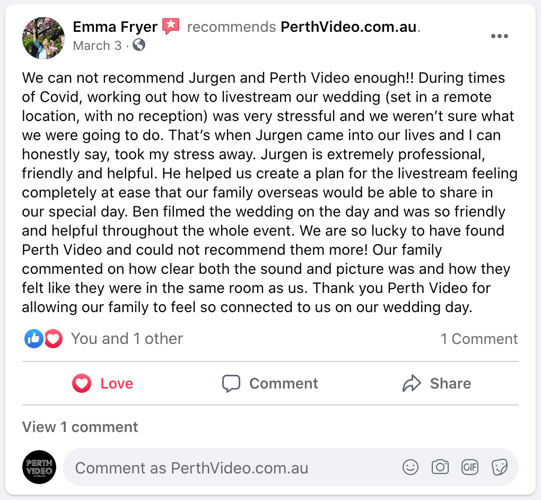Click Emma Fryer's profile picture

43,37
